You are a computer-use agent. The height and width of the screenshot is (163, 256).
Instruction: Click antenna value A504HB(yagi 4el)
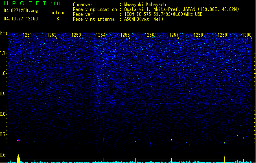coord(144,19)
